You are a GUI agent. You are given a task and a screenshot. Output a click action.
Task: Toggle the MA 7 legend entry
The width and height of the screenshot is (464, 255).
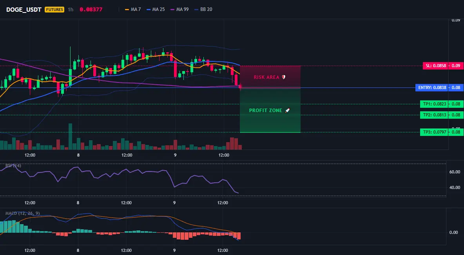click(x=133, y=9)
